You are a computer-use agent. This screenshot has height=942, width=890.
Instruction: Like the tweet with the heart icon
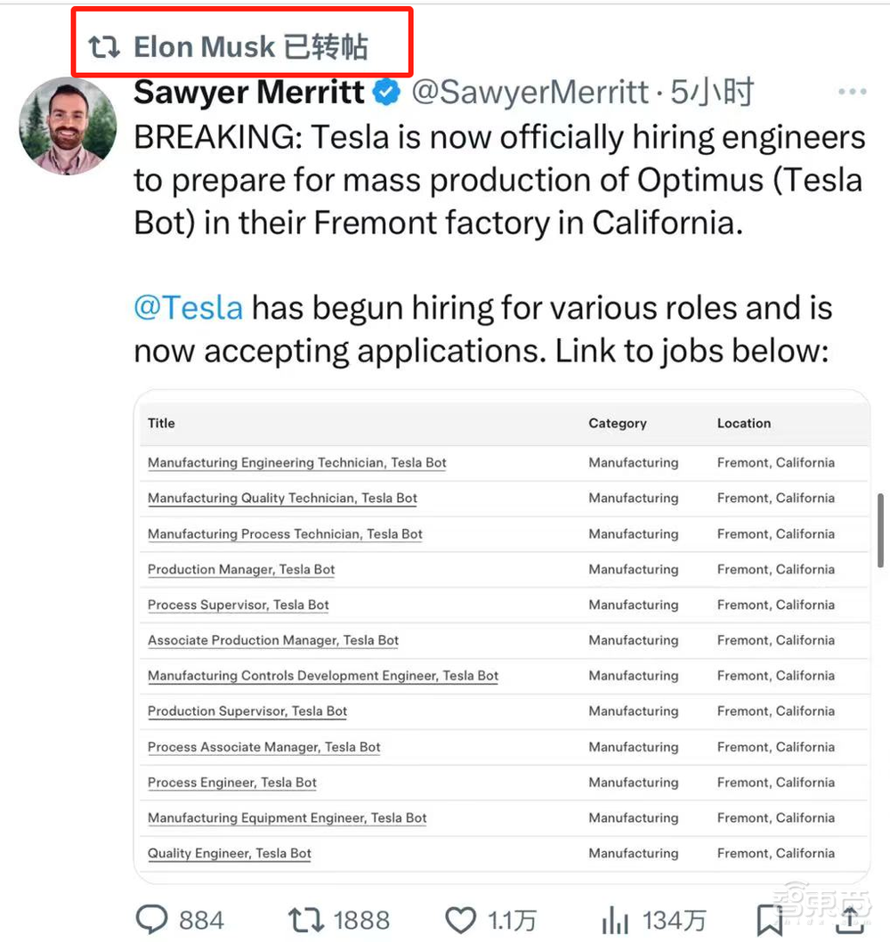[x=461, y=919]
